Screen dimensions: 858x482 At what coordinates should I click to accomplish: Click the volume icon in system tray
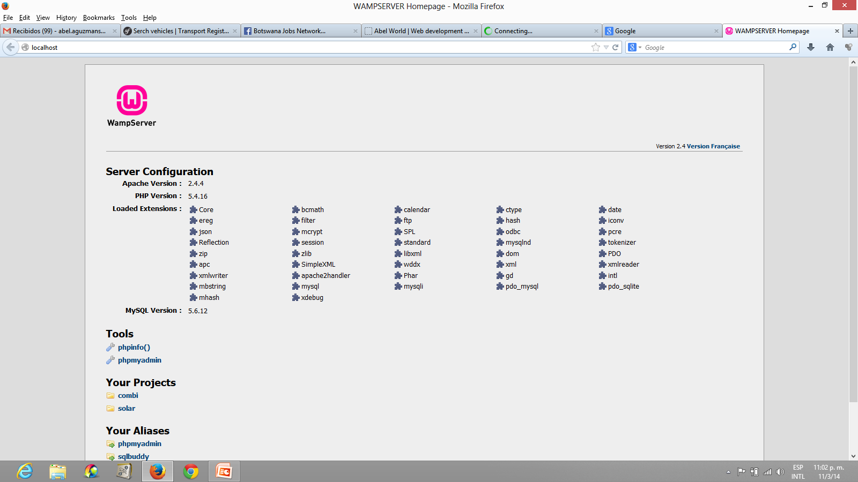(780, 472)
